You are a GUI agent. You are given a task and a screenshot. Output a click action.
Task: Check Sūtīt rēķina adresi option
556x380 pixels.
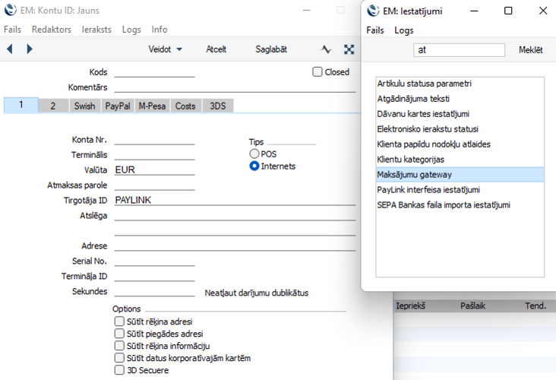click(x=119, y=321)
